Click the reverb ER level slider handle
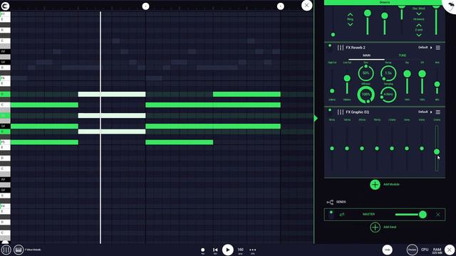456x256 pixels. tap(422, 74)
